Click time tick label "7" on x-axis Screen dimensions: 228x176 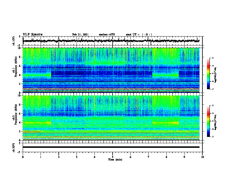(x=149, y=157)
